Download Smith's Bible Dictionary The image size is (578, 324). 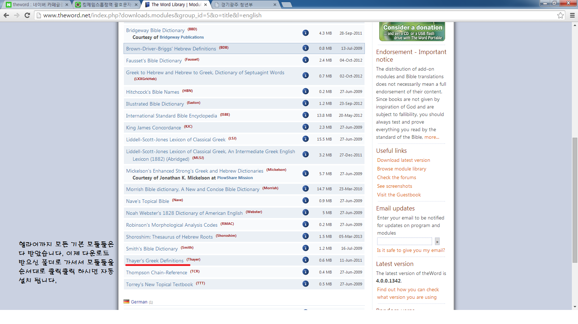(x=152, y=249)
